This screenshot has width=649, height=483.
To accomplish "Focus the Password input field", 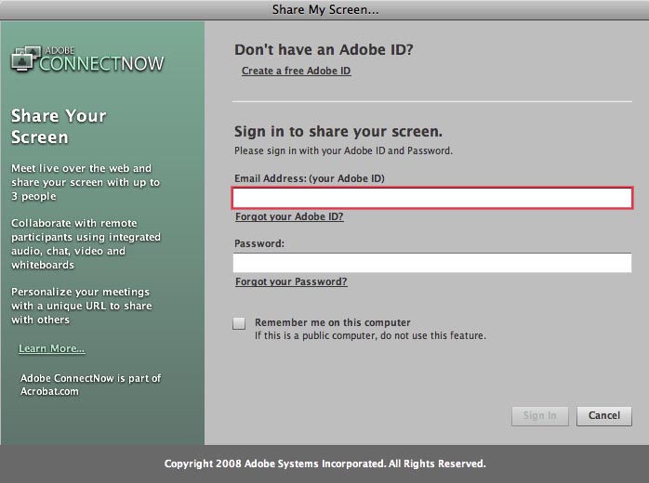I will pos(432,263).
